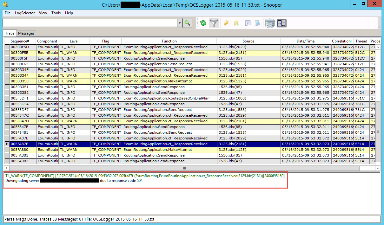The height and width of the screenshot is (225, 384).
Task: Click the magnifier search button
Action: (187, 23)
